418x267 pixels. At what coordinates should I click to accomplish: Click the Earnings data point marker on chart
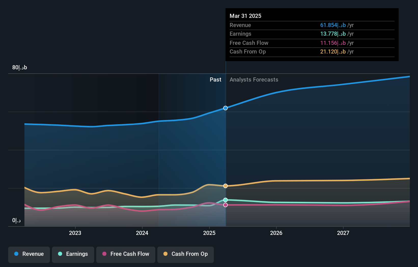pyautogui.click(x=225, y=200)
